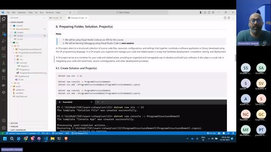Expand the ILSPY ASSEMBLIES section
Viewport: 271px width, 152px height.
18,130
